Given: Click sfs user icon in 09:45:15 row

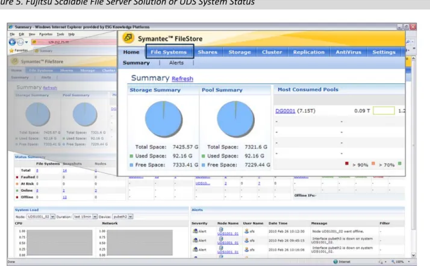Looking at the screenshot, I should [x=246, y=240].
